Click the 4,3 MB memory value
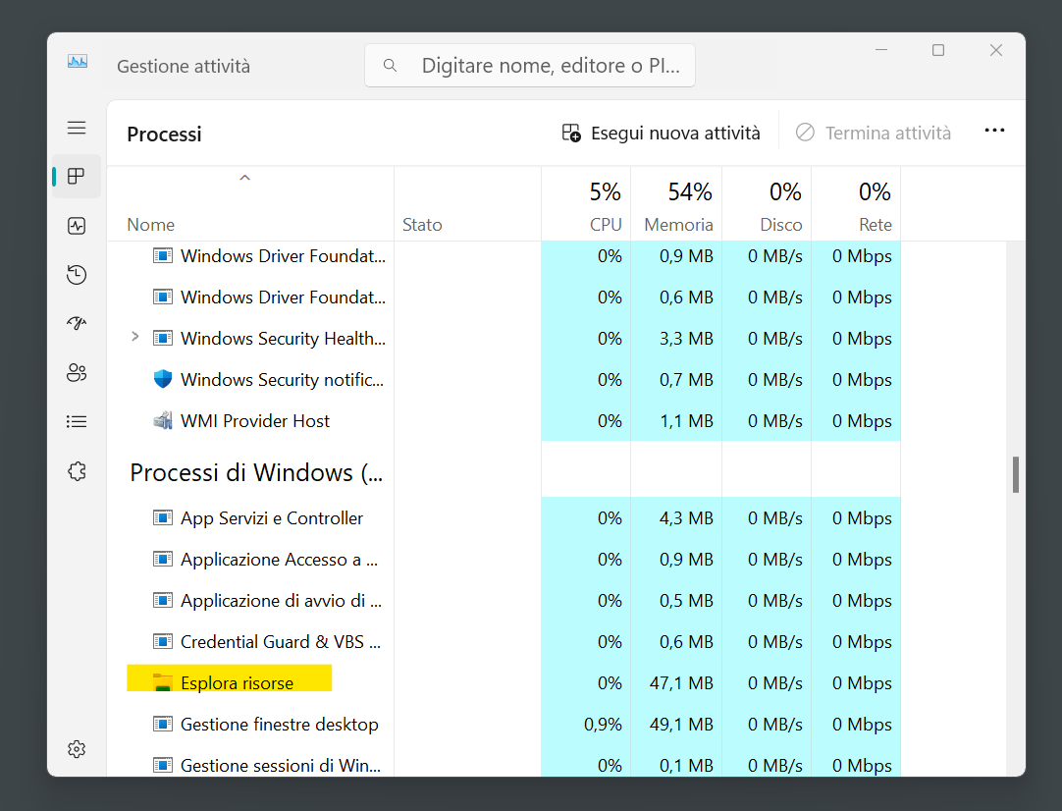 tap(686, 518)
